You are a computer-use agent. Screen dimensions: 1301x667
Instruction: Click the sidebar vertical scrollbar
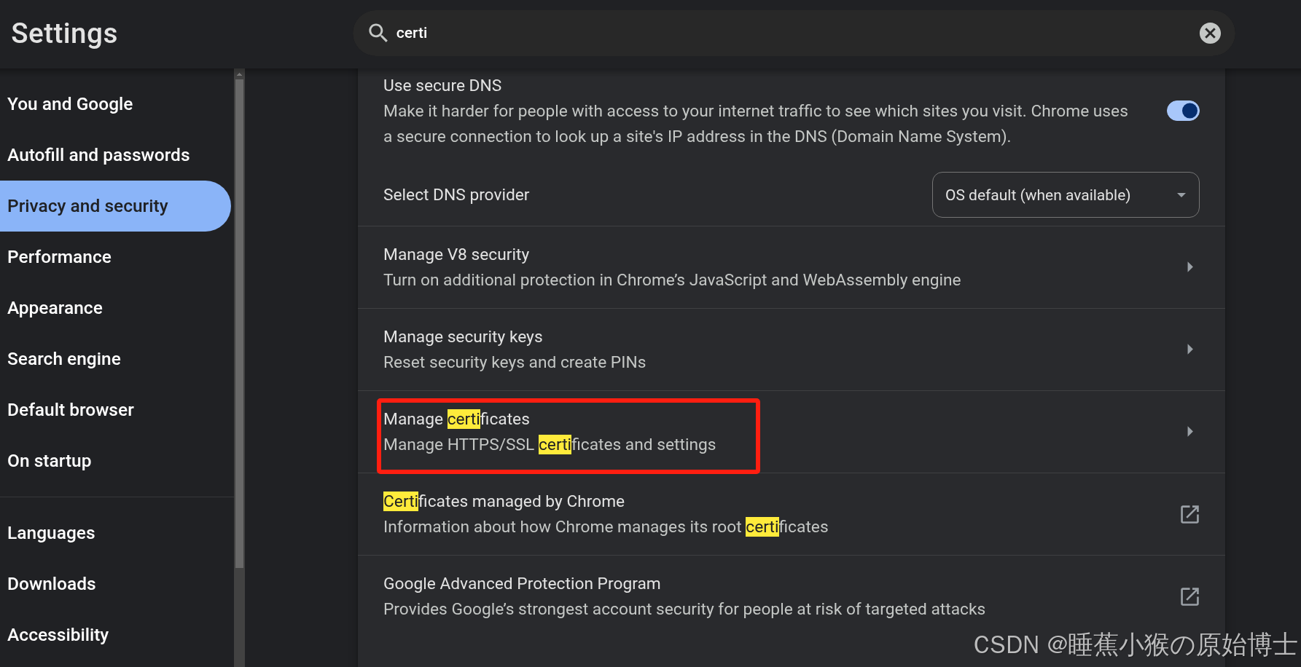pos(239,320)
